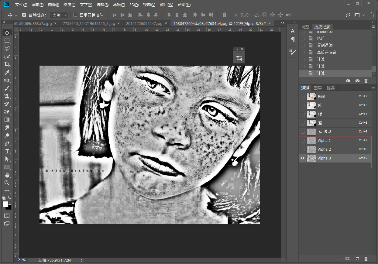378x264 pixels.
Task: Select the 高反差保留 history state
Action: point(327,52)
